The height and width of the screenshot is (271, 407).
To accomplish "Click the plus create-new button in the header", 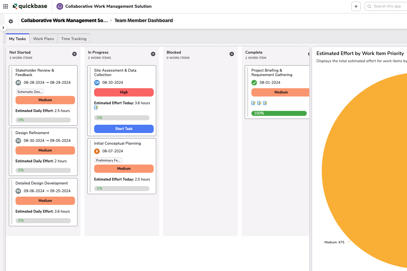I will coord(356,6).
